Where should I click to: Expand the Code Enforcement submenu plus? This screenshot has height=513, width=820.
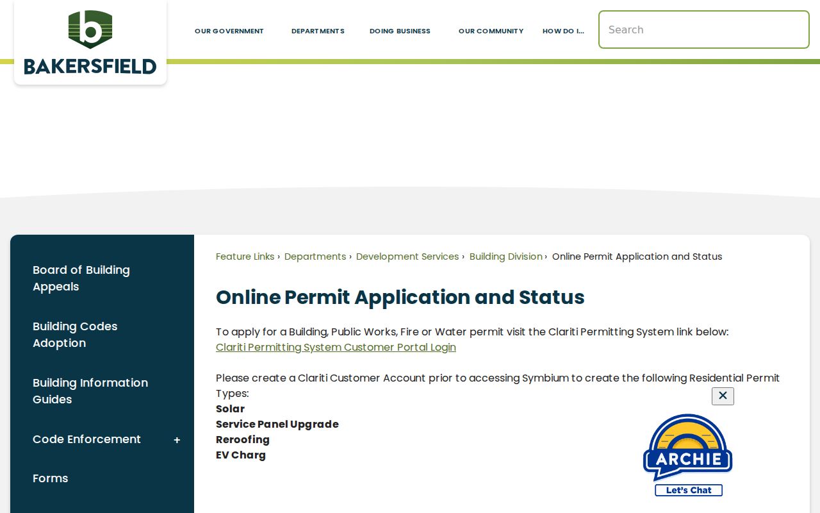(x=177, y=440)
